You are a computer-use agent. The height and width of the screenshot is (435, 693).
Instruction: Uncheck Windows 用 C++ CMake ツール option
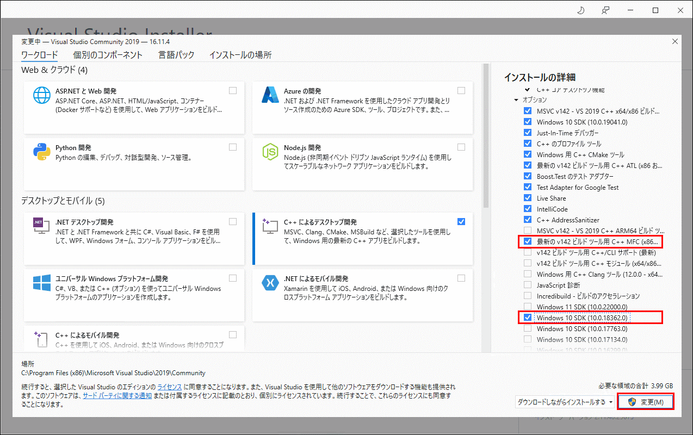(527, 154)
